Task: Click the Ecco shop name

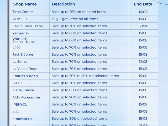Action: coord(16,47)
